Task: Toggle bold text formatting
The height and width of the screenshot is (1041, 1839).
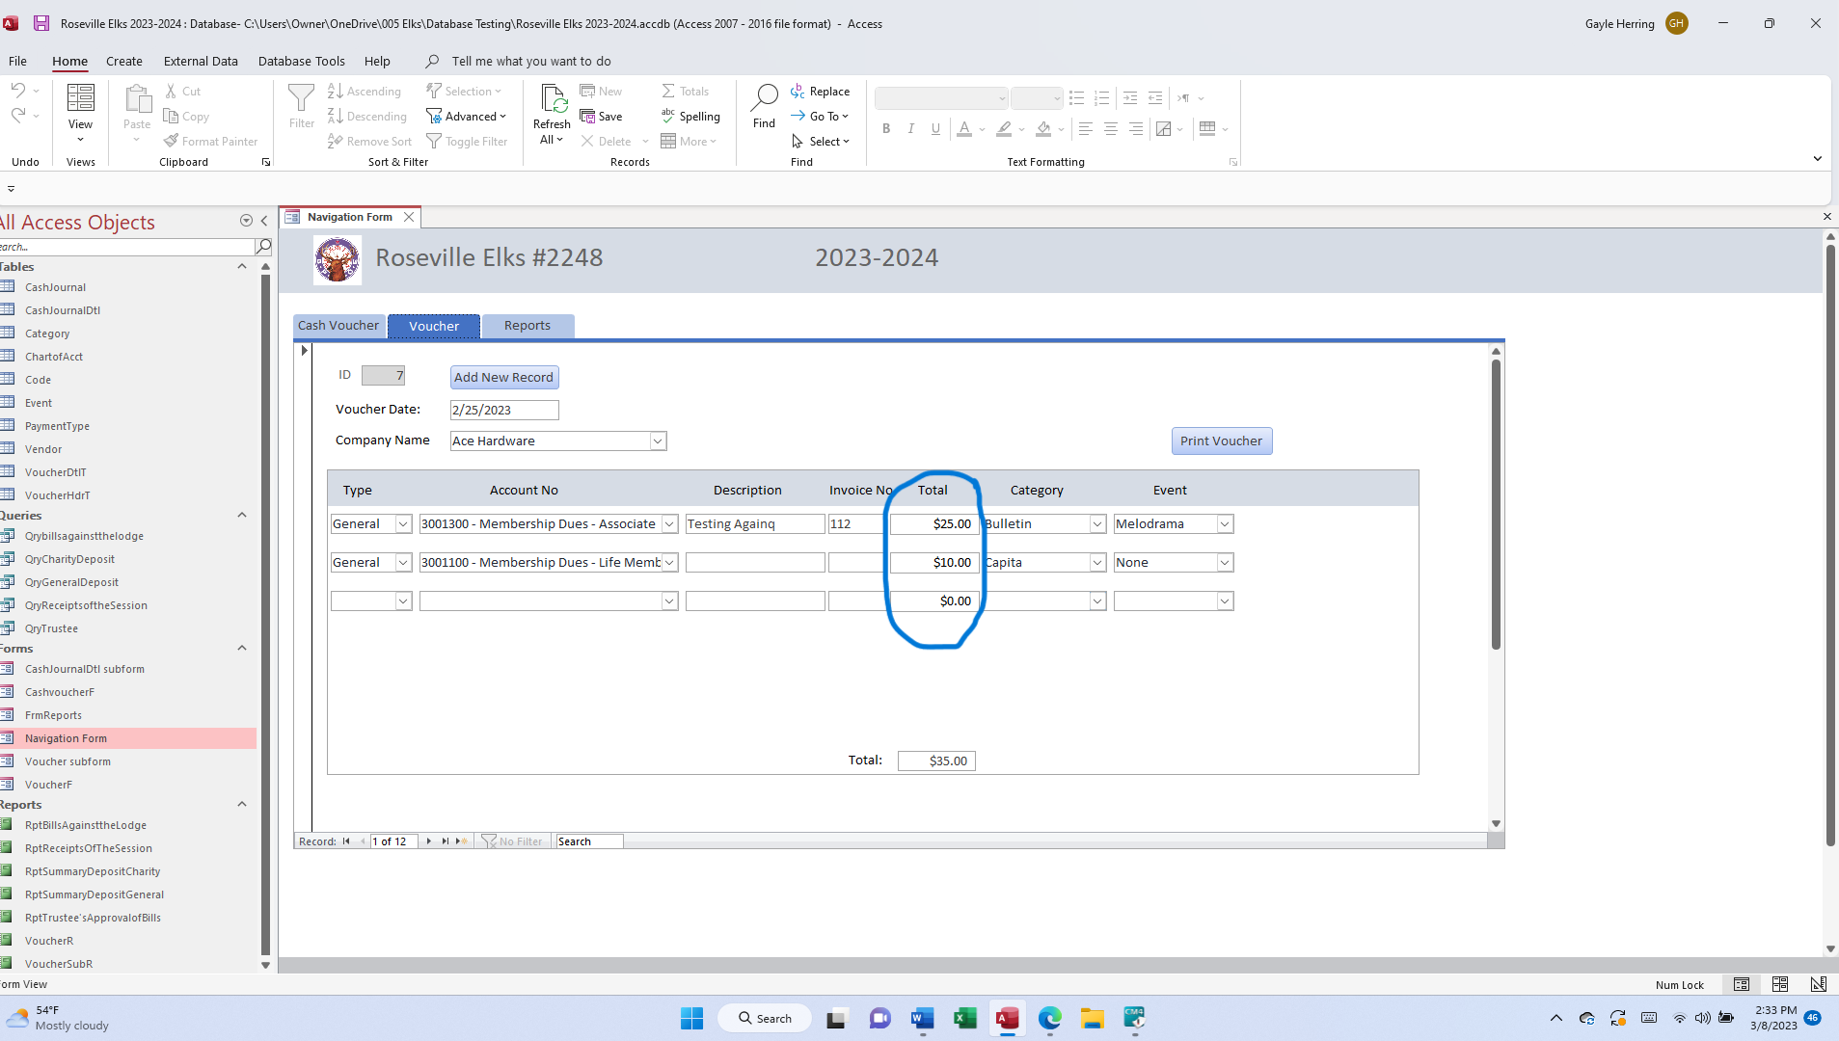Action: click(x=886, y=128)
